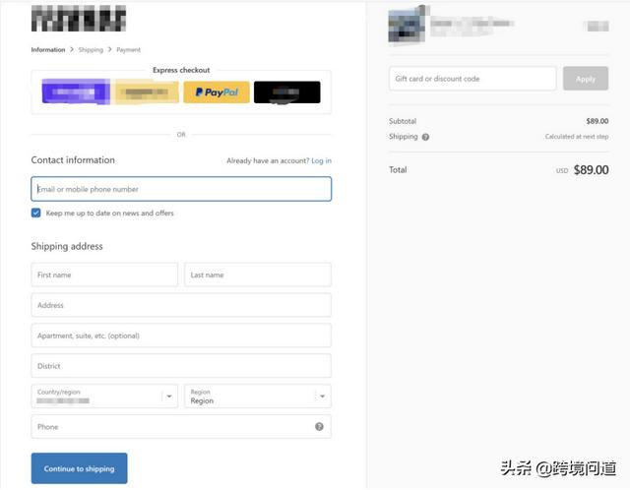Focus the Email or mobile phone number field
Image resolution: width=630 pixels, height=490 pixels.
click(x=181, y=189)
